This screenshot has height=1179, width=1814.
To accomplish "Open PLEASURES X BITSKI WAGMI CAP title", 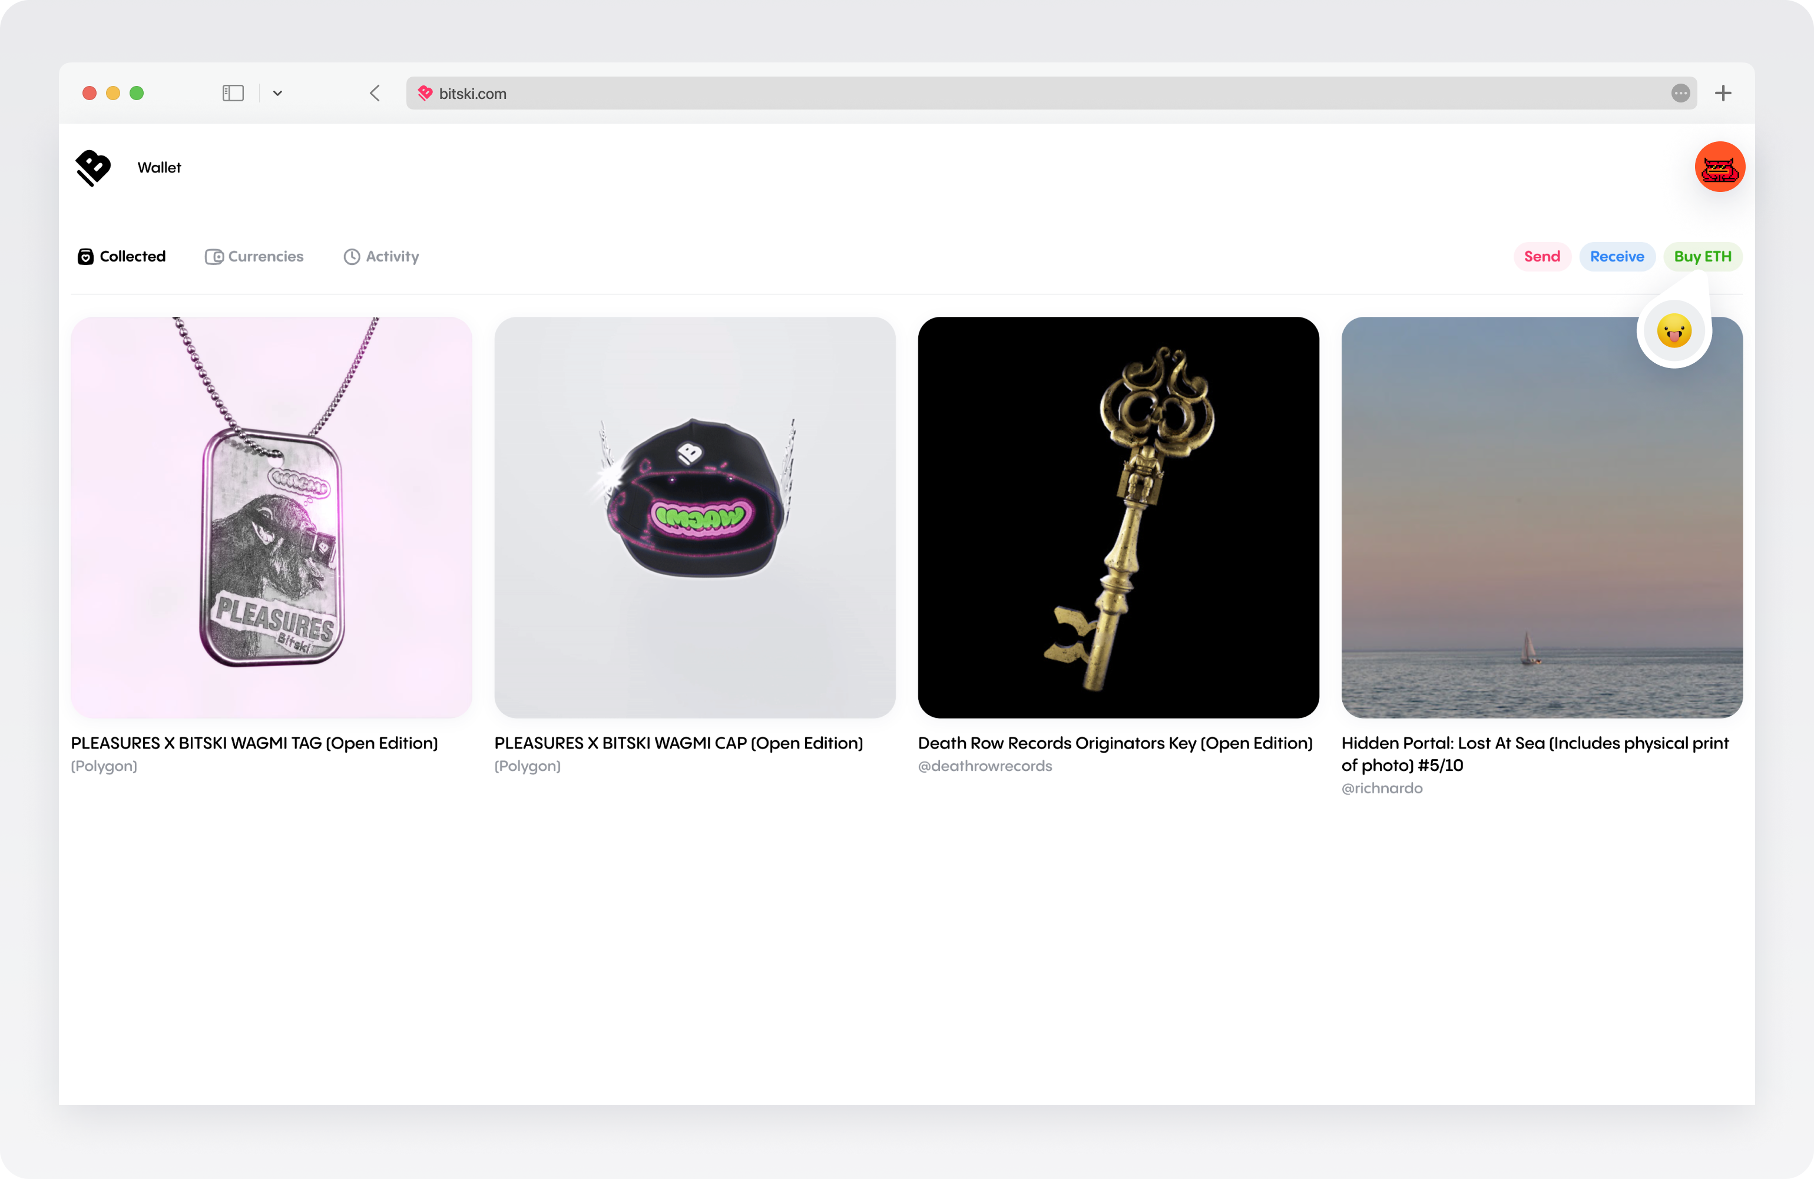I will tap(678, 743).
